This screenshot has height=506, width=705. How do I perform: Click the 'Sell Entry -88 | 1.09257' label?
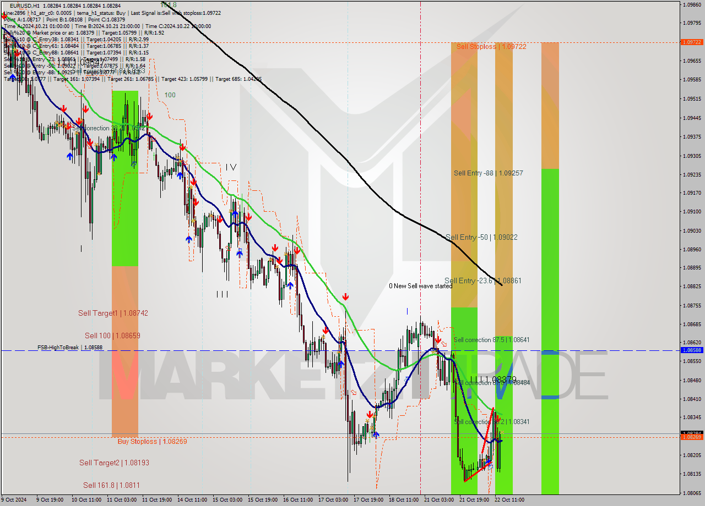pos(488,173)
